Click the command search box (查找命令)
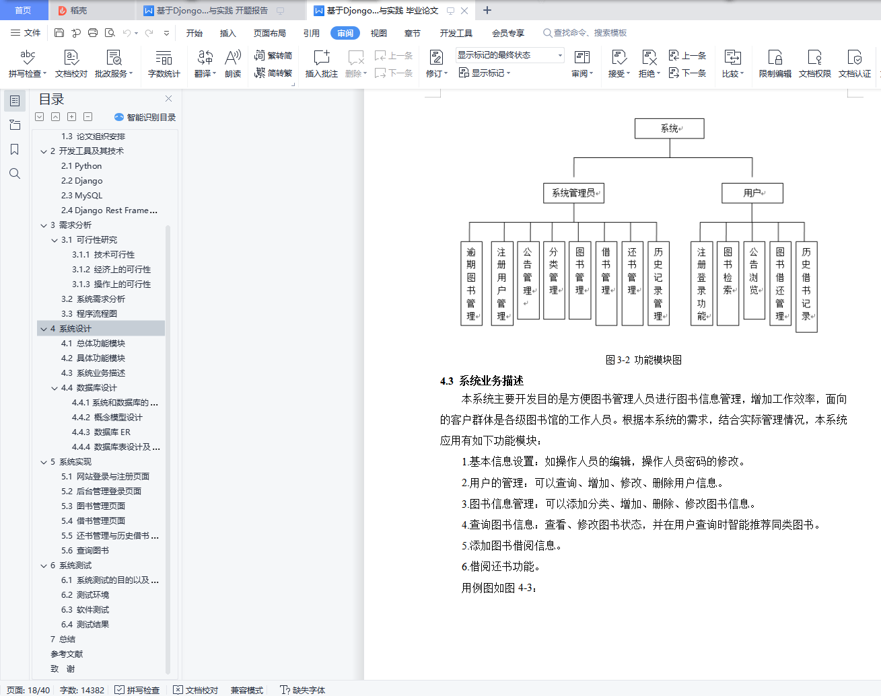881x696 pixels. tap(586, 32)
